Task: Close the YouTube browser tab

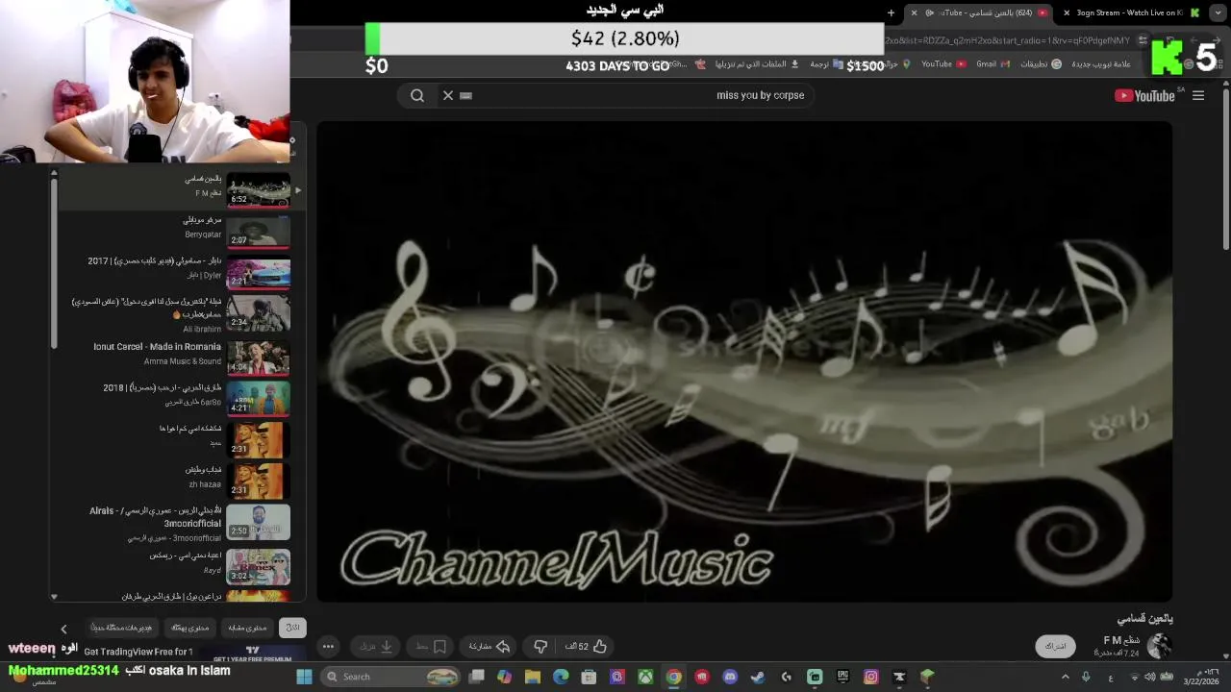Action: click(x=914, y=12)
